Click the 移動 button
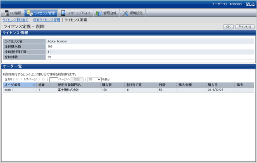The width and height of the screenshot is (257, 163). [77, 80]
